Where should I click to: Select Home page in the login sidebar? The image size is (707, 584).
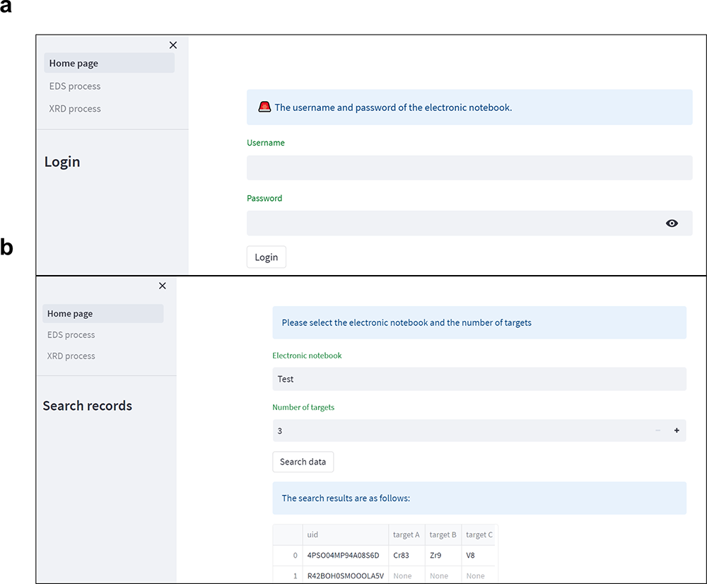point(74,64)
